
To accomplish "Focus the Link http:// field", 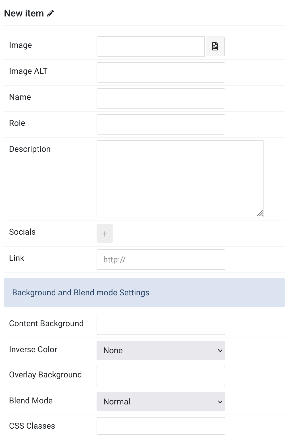I will pyautogui.click(x=161, y=260).
